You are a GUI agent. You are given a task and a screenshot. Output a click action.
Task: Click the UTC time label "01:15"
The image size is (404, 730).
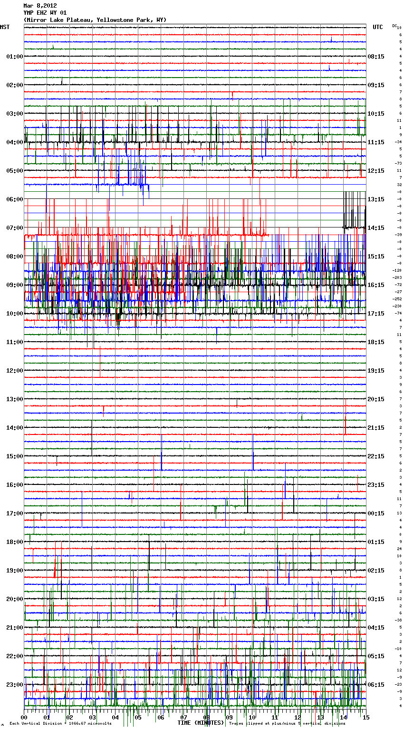pyautogui.click(x=376, y=542)
